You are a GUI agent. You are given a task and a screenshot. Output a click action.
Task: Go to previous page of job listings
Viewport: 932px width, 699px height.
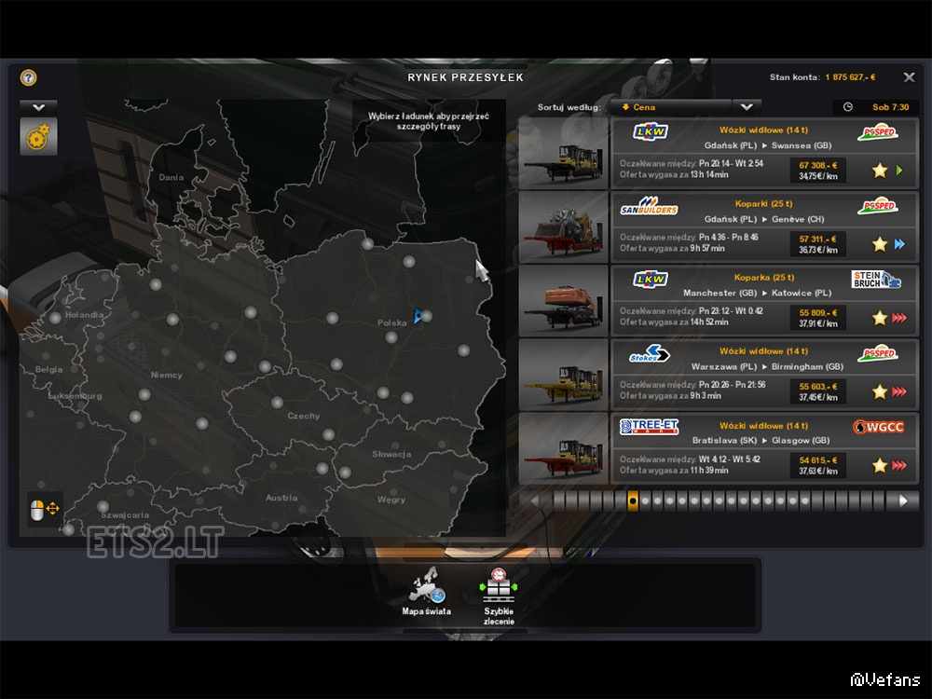[x=535, y=500]
